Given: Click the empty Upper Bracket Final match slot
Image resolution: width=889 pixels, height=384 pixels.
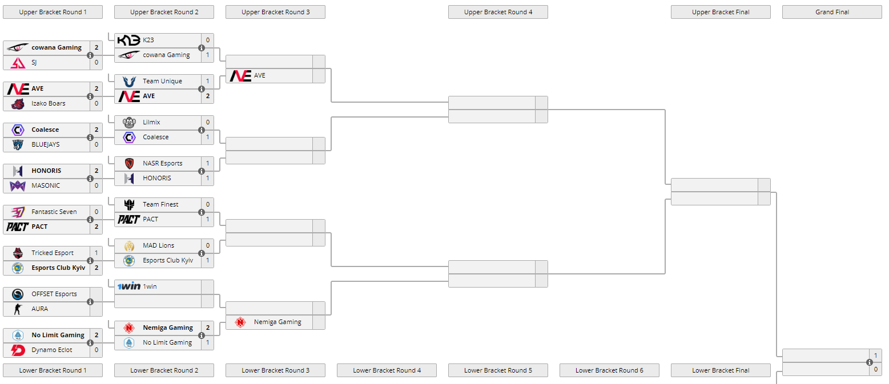Looking at the screenshot, I should (714, 185).
